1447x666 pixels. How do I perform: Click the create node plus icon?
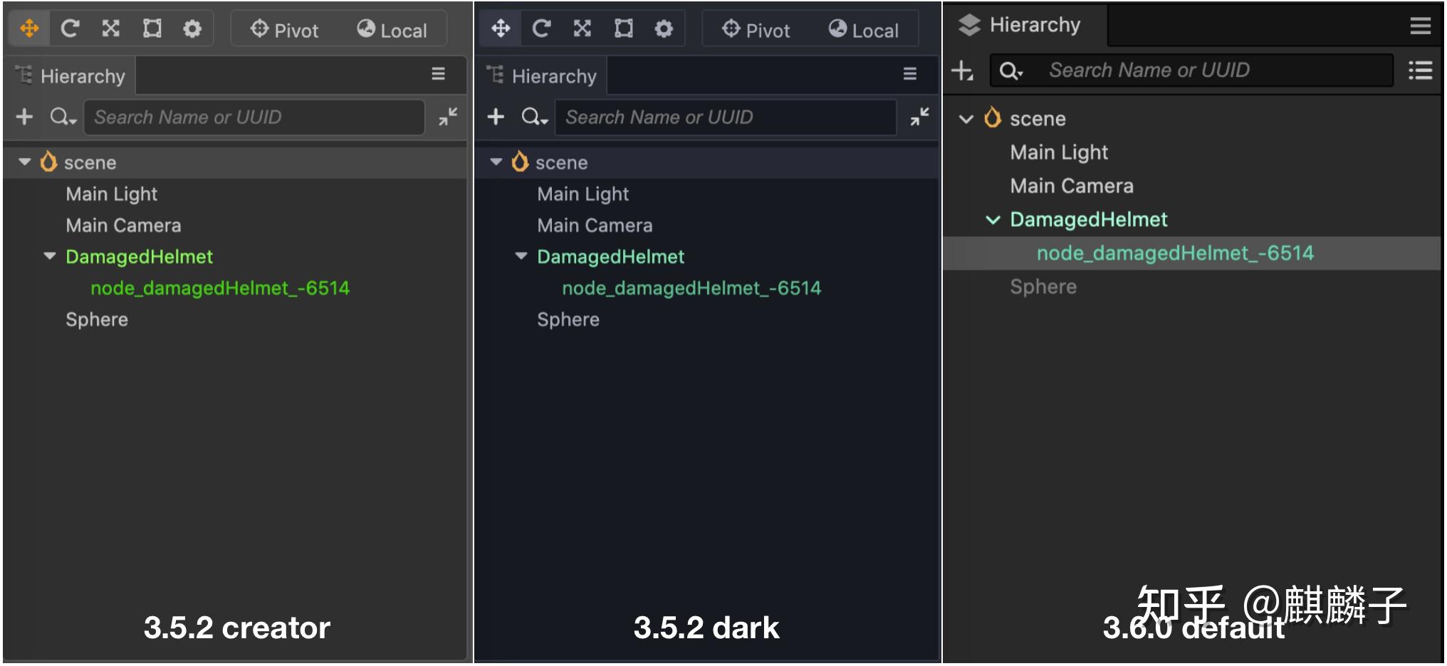(x=25, y=117)
